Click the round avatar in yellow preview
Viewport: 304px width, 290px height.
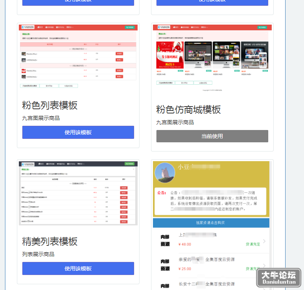point(165,173)
